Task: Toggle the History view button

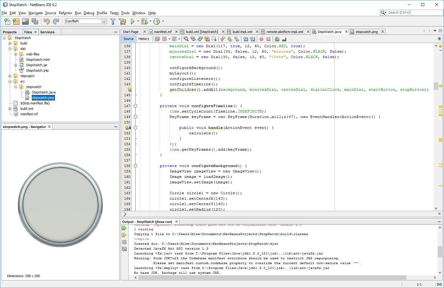Action: (144, 39)
